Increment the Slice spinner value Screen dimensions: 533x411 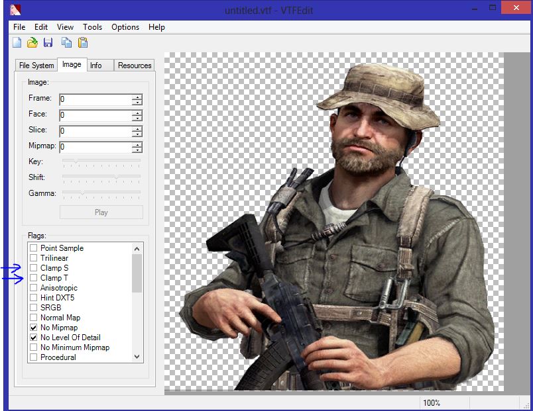137,128
